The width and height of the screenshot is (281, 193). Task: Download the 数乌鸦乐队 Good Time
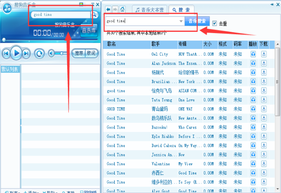[x=264, y=118]
